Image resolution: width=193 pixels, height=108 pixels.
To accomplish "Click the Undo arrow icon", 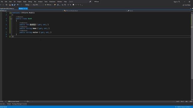I will (18, 5).
